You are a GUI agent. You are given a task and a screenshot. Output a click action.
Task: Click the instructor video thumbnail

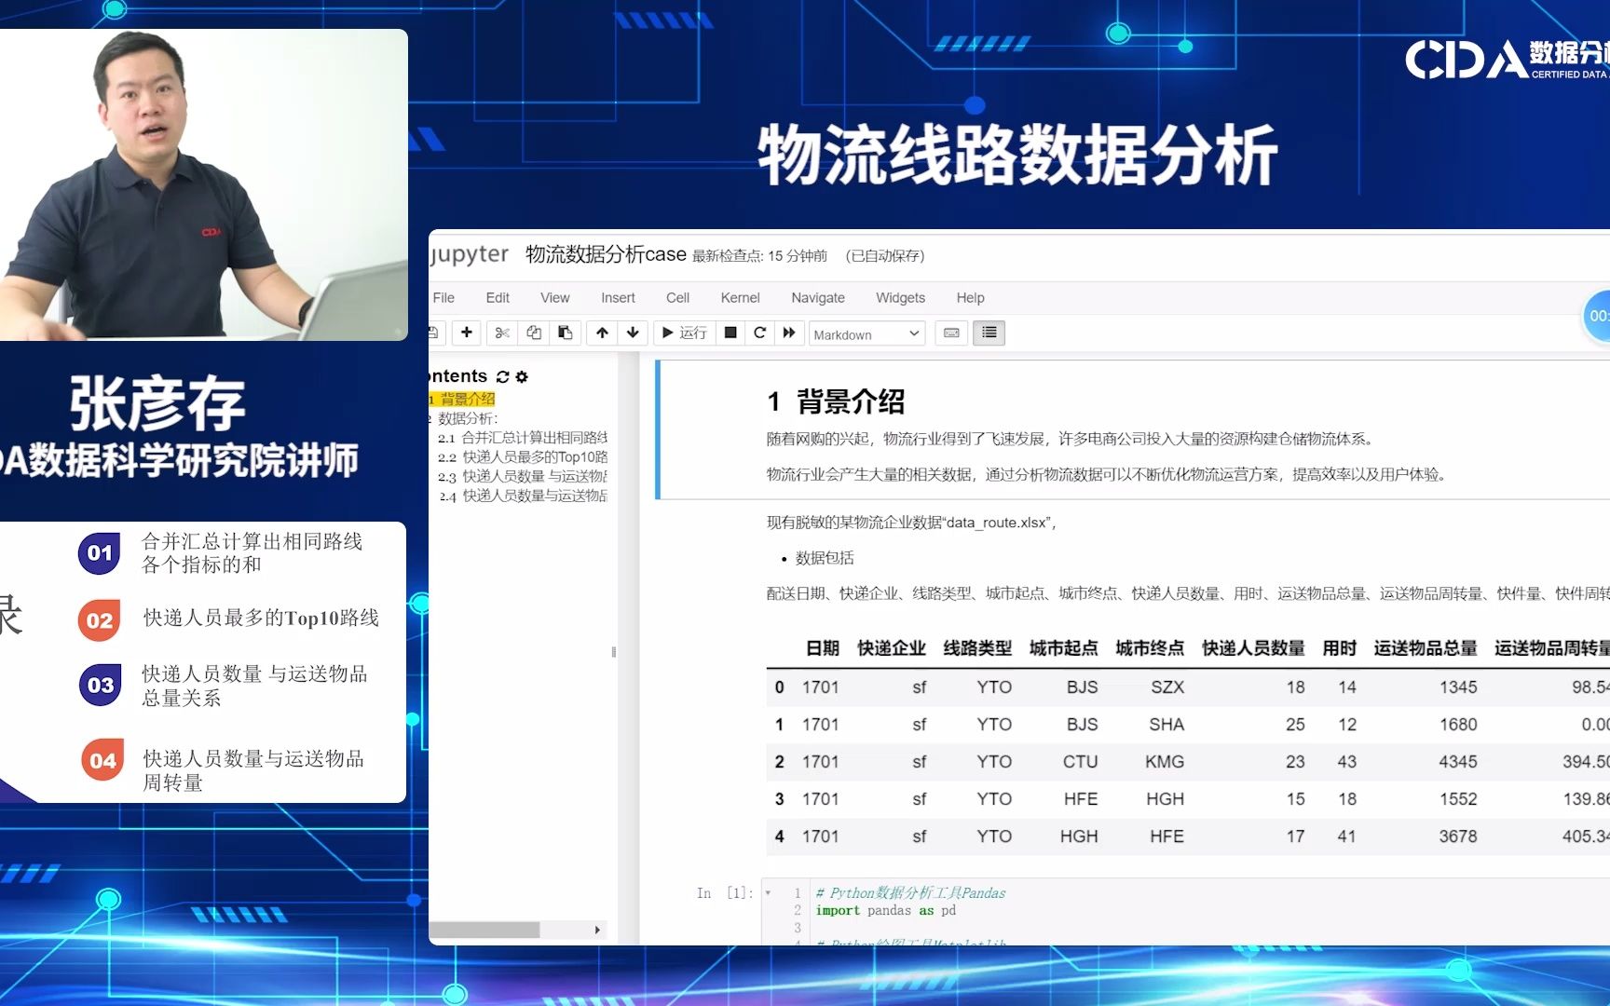[204, 184]
